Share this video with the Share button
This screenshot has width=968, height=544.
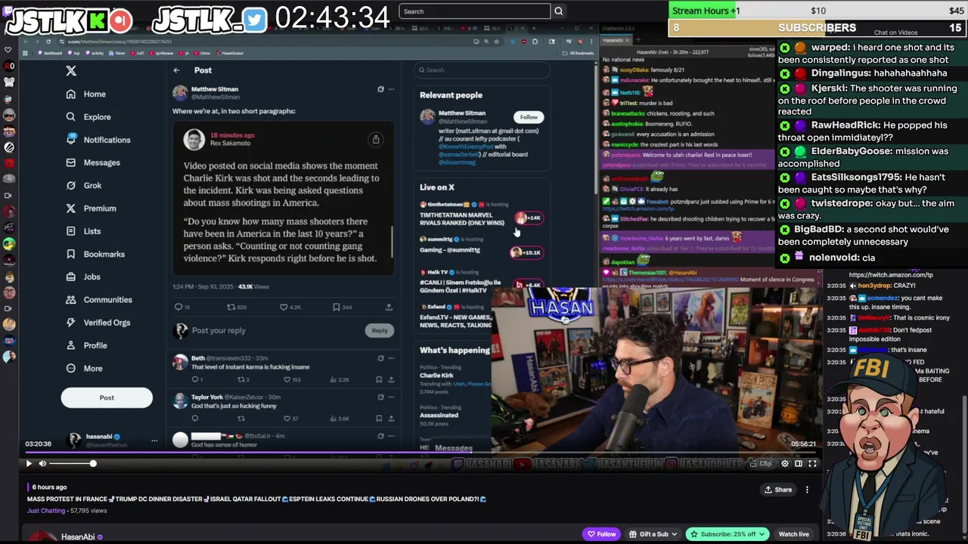pos(778,490)
